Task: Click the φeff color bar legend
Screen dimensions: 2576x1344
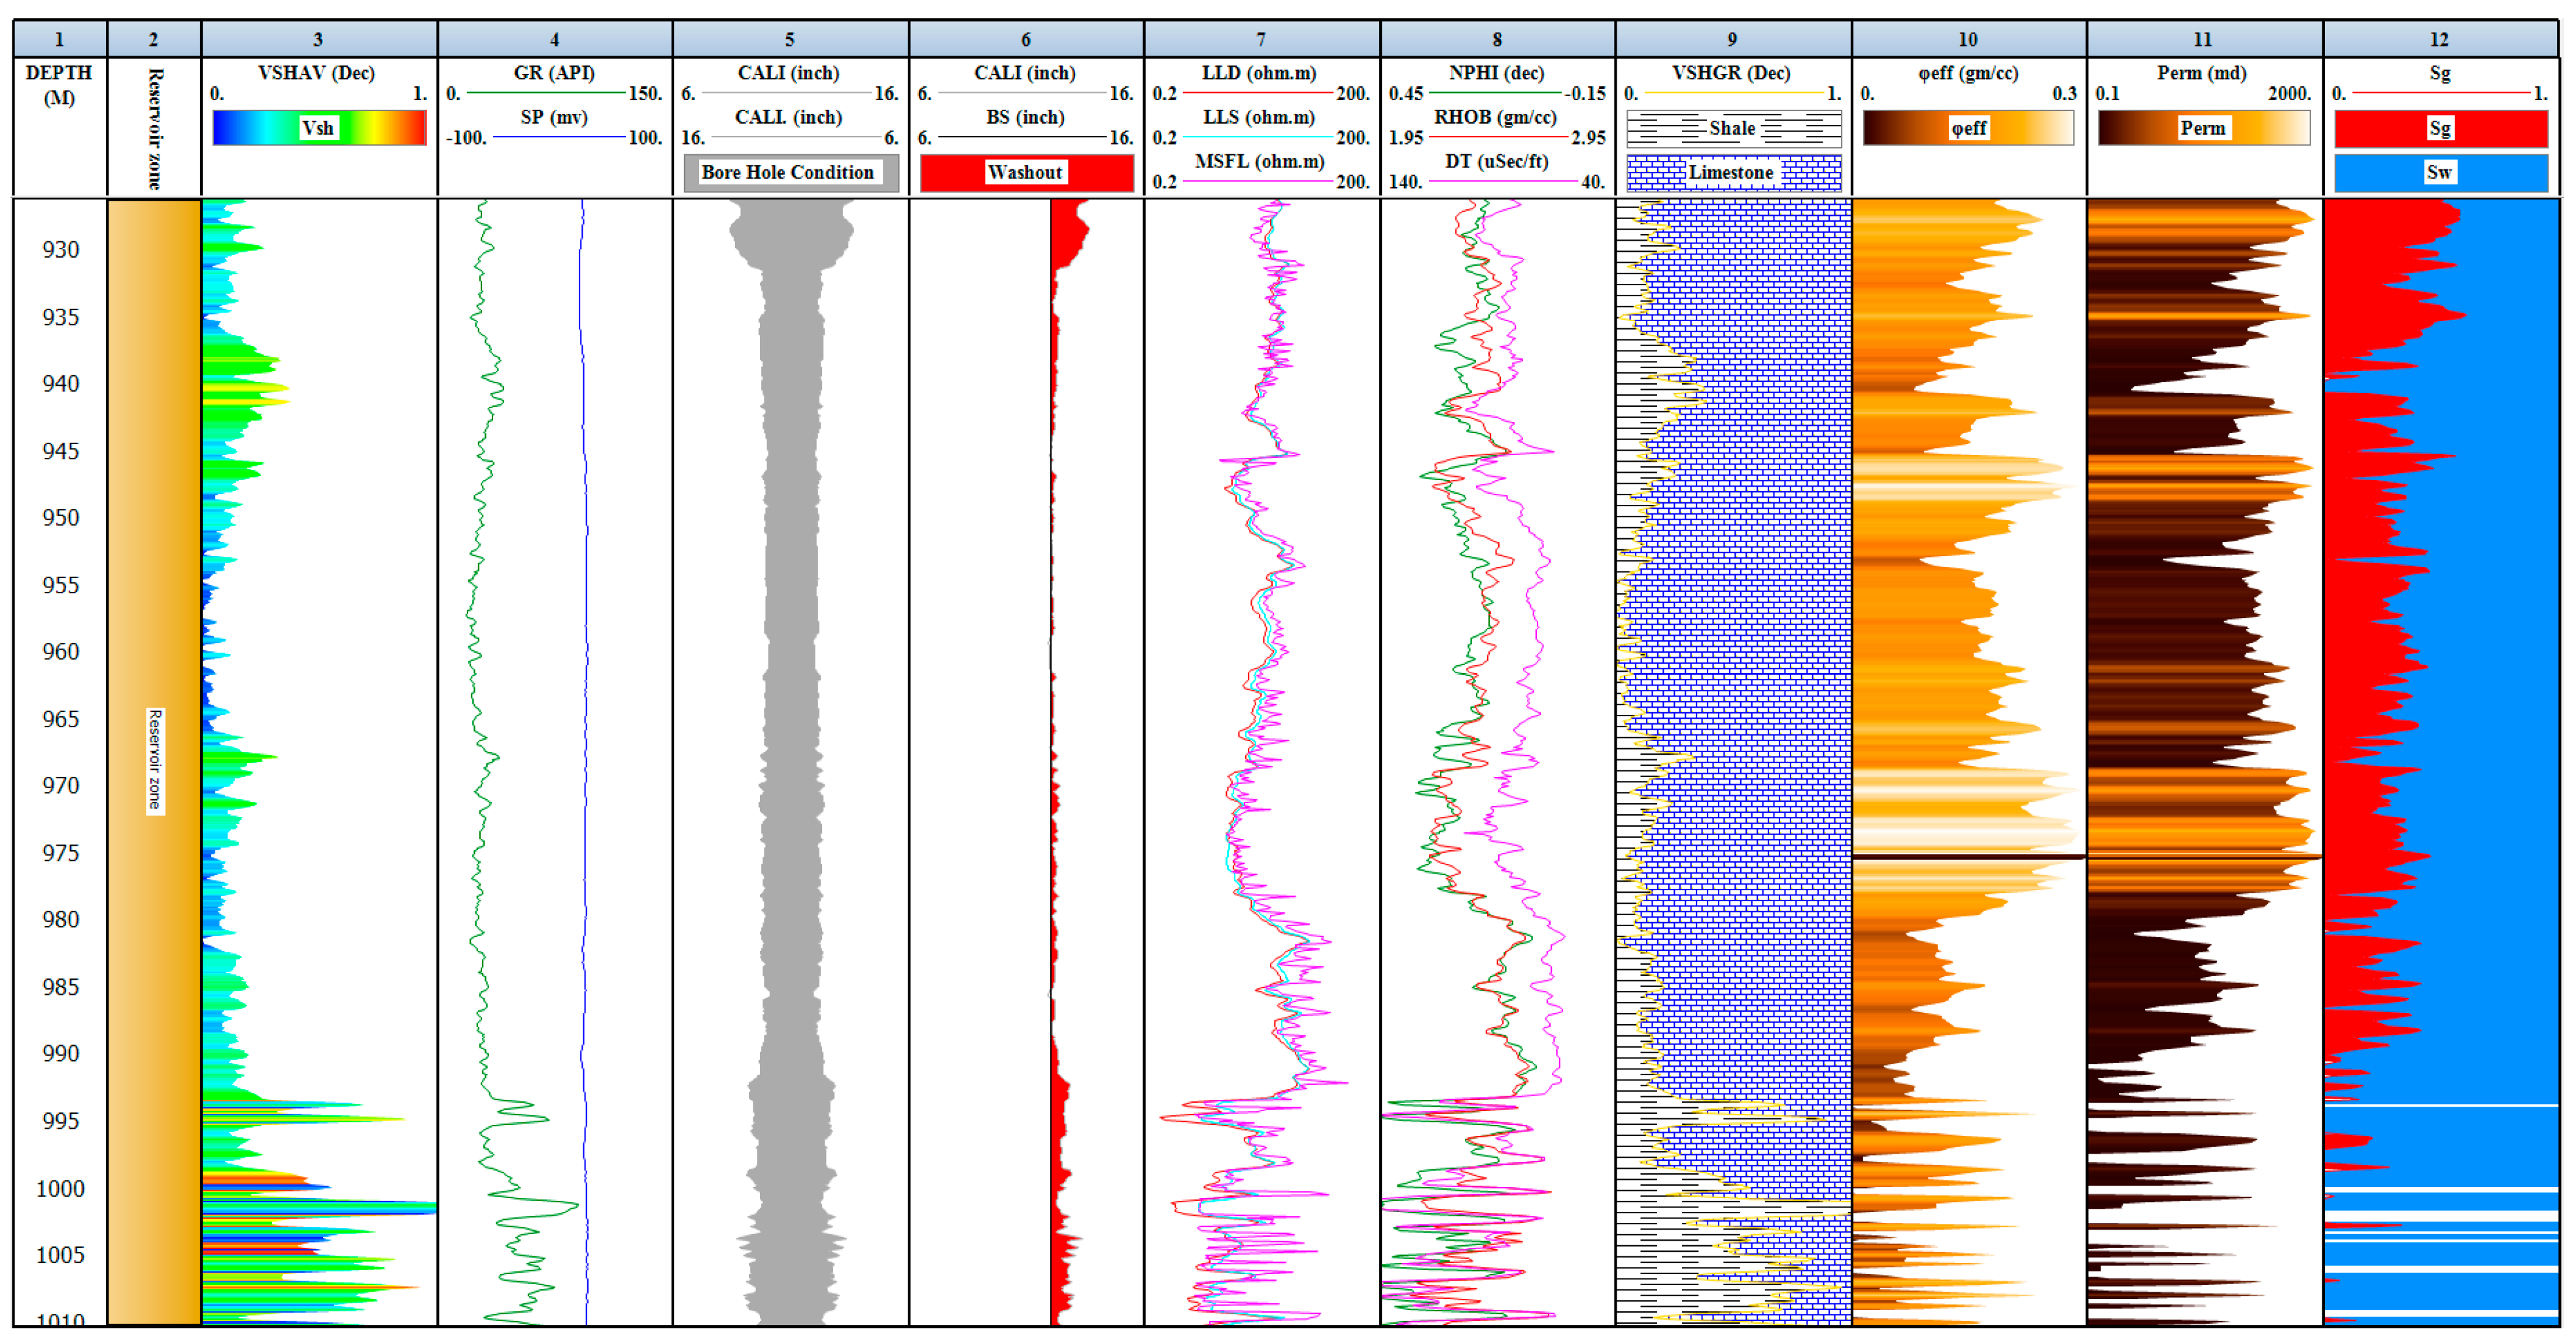Action: coord(1967,128)
